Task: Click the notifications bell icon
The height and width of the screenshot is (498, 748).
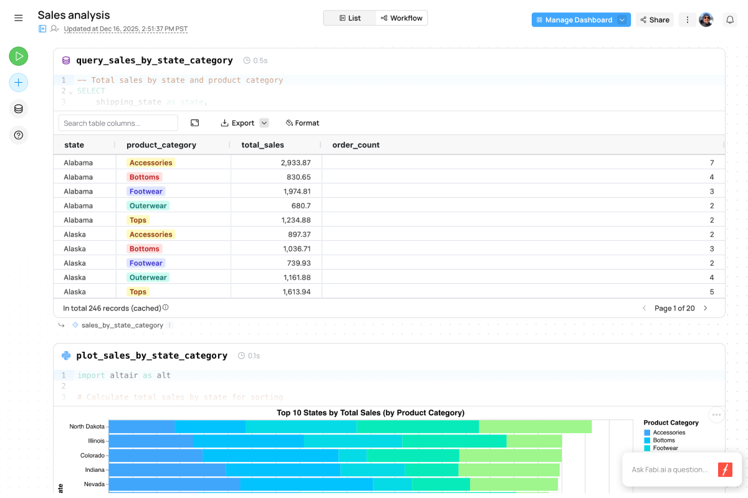Action: 730,20
